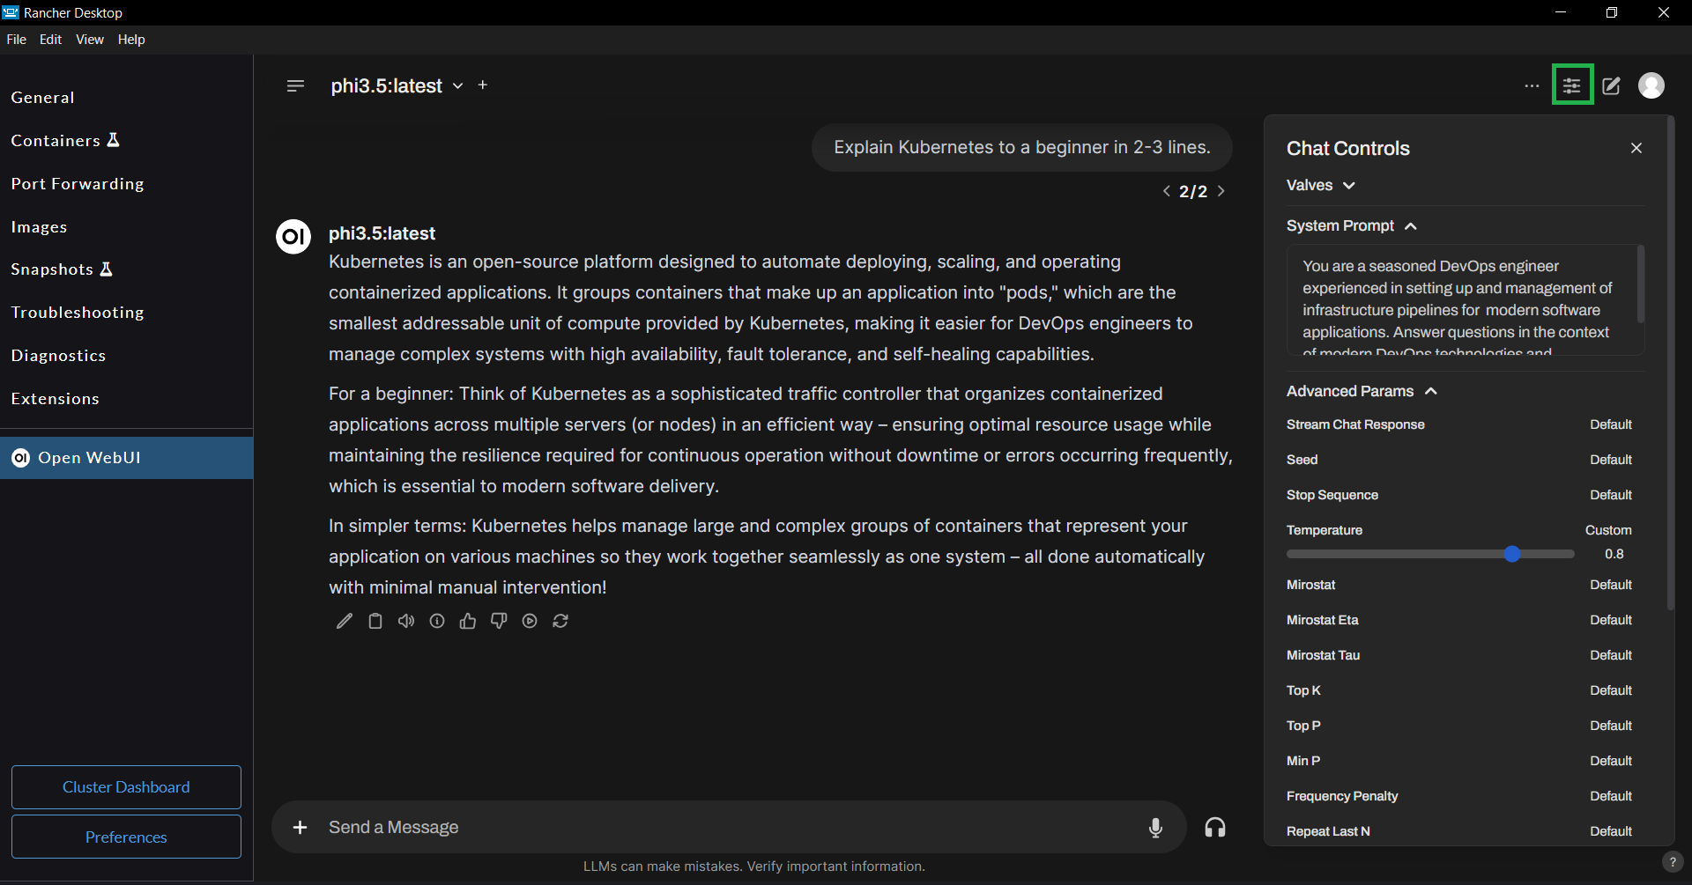The height and width of the screenshot is (885, 1692).
Task: Open the Edit menu
Action: tap(50, 40)
